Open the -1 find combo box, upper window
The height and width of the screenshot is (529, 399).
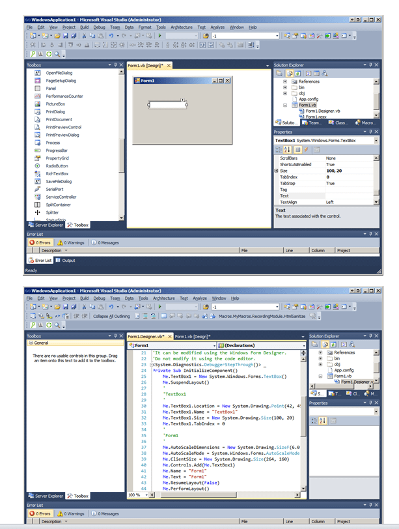click(277, 36)
